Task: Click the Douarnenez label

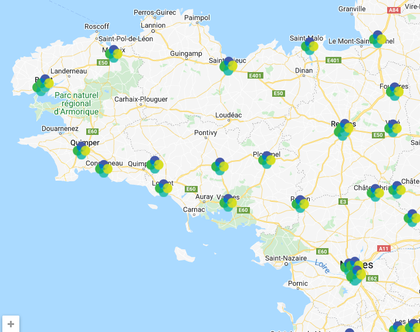Action: [60, 128]
